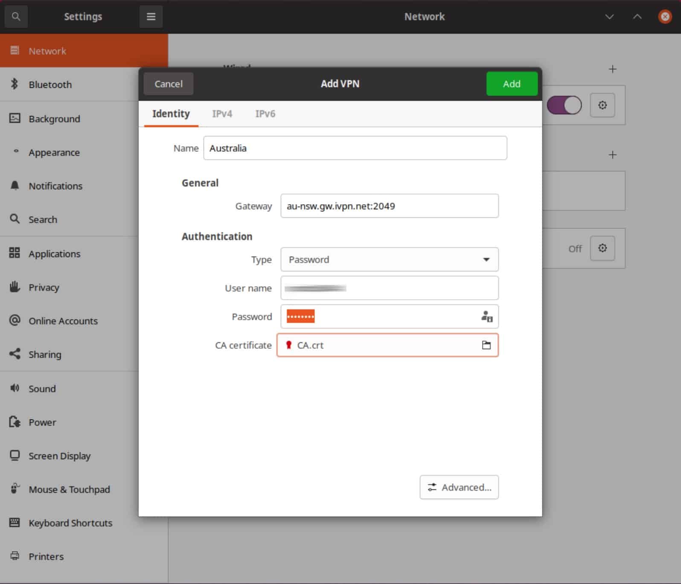The height and width of the screenshot is (584, 681).
Task: Open the CA certificate file browse icon
Action: pyautogui.click(x=486, y=345)
